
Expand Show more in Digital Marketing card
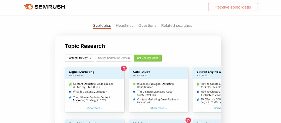[94, 108]
